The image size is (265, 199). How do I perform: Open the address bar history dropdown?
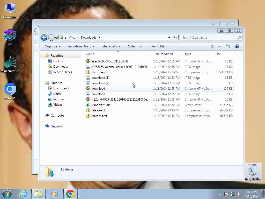[169, 38]
